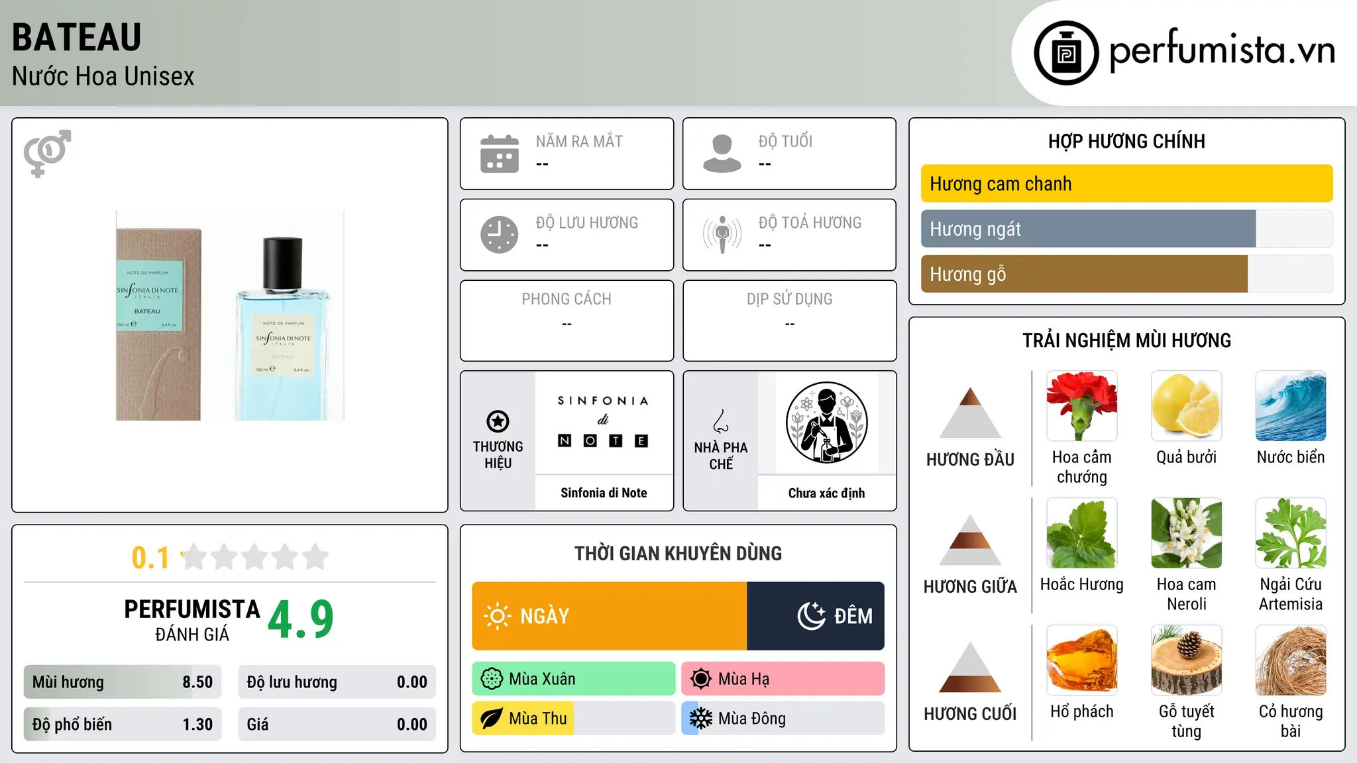Click the nose perfumer icon
This screenshot has width=1357, height=763.
tap(721, 421)
